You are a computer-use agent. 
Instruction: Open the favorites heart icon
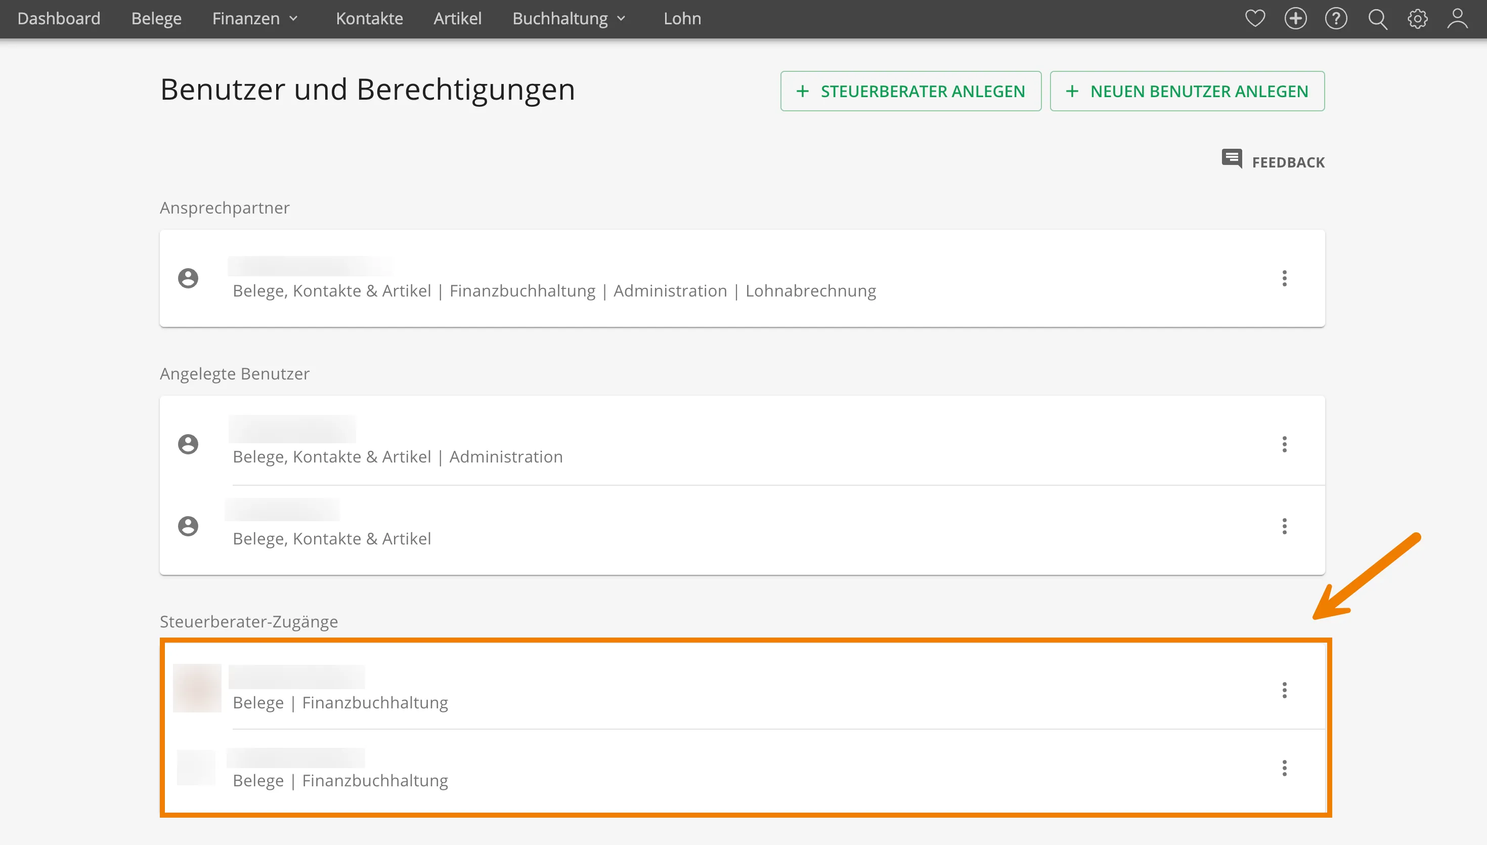click(x=1254, y=18)
